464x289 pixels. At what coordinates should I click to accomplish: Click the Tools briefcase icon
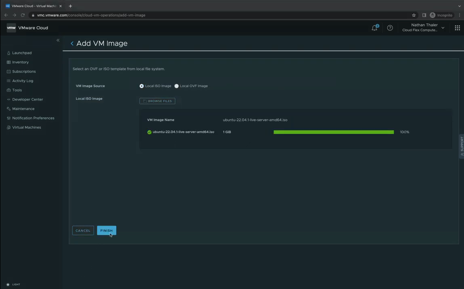8,90
